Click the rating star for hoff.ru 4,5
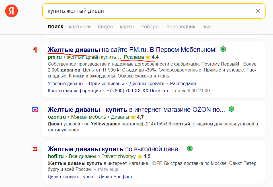Image resolution: width=273 pixels, height=187 pixels. 140,157
